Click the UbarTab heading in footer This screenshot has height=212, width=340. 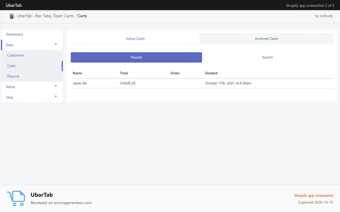42,195
